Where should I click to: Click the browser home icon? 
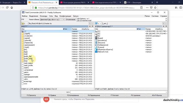point(12,8)
